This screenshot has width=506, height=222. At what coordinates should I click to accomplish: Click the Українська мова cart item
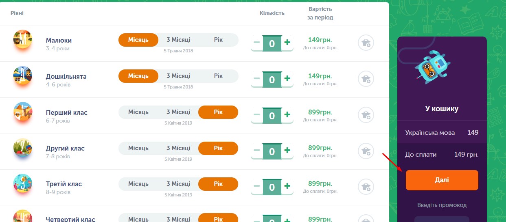click(442, 133)
